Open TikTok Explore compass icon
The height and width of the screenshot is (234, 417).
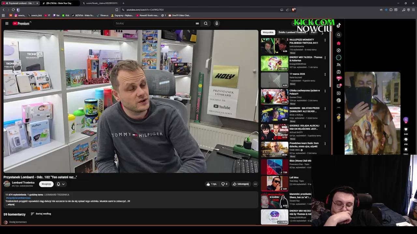click(x=339, y=50)
